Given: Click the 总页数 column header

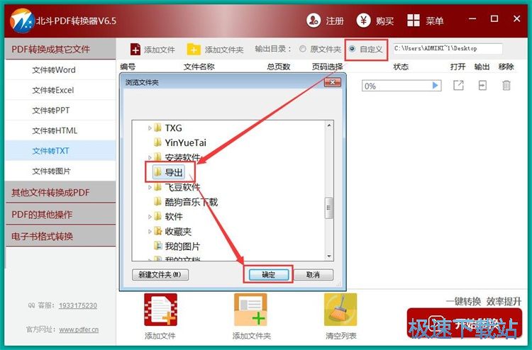Looking at the screenshot, I should pos(279,67).
